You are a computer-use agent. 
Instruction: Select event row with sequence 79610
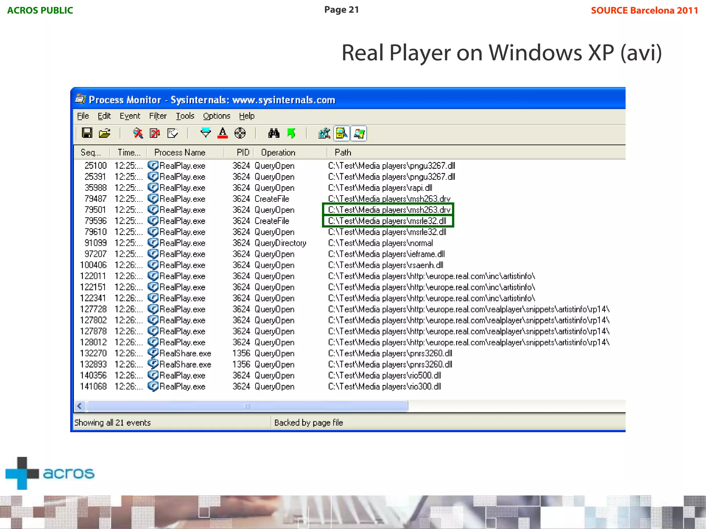(x=350, y=232)
